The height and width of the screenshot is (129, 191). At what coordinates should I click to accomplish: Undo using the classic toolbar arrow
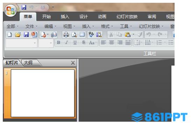pos(148,35)
